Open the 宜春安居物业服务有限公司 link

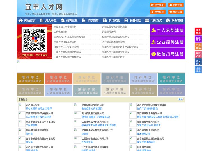[150, 138]
